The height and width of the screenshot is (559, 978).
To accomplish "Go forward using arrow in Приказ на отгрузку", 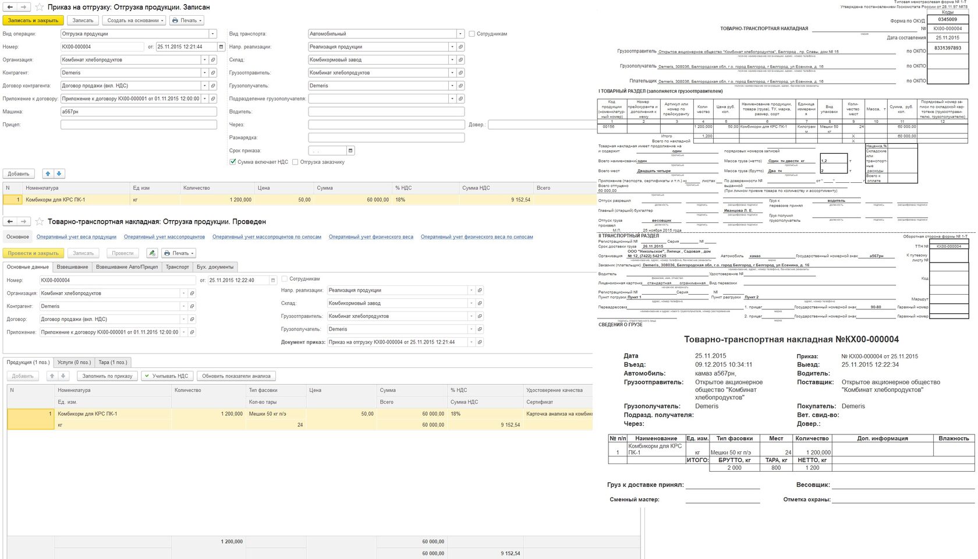I will pyautogui.click(x=24, y=7).
